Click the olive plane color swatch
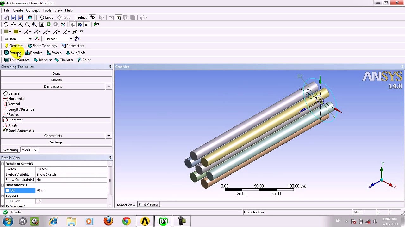 pos(6,32)
